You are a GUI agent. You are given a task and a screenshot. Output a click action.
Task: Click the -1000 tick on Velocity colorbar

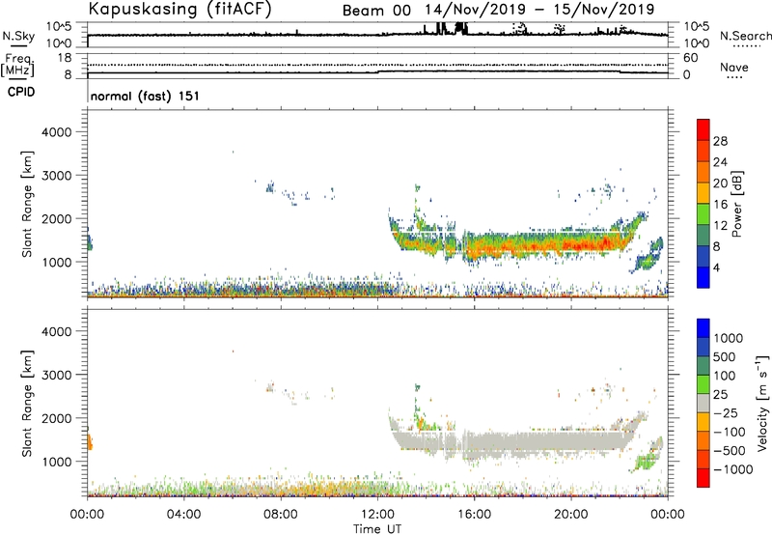(x=732, y=469)
